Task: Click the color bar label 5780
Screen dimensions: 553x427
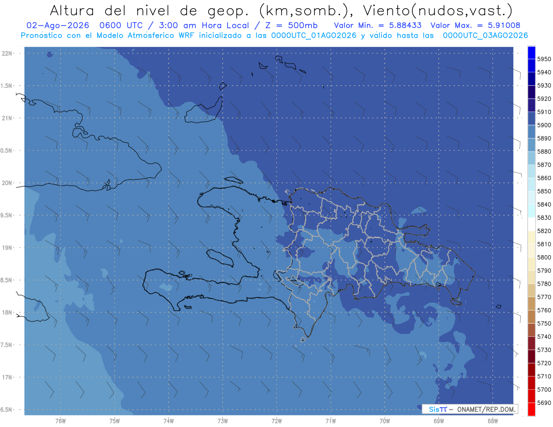Action: [544, 284]
